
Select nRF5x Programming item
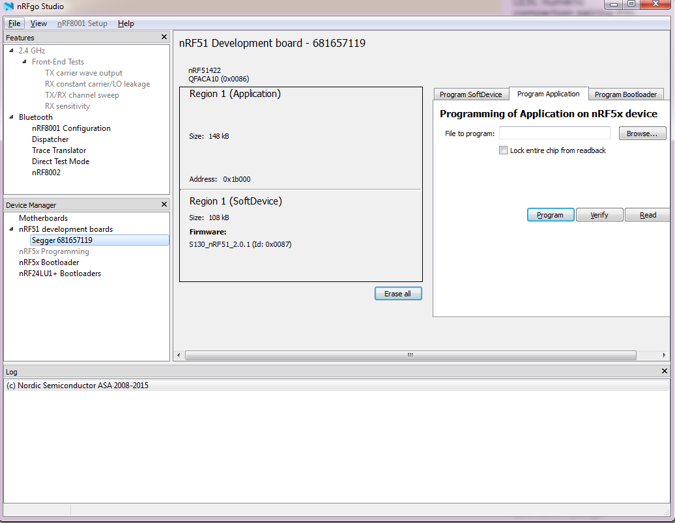click(54, 251)
